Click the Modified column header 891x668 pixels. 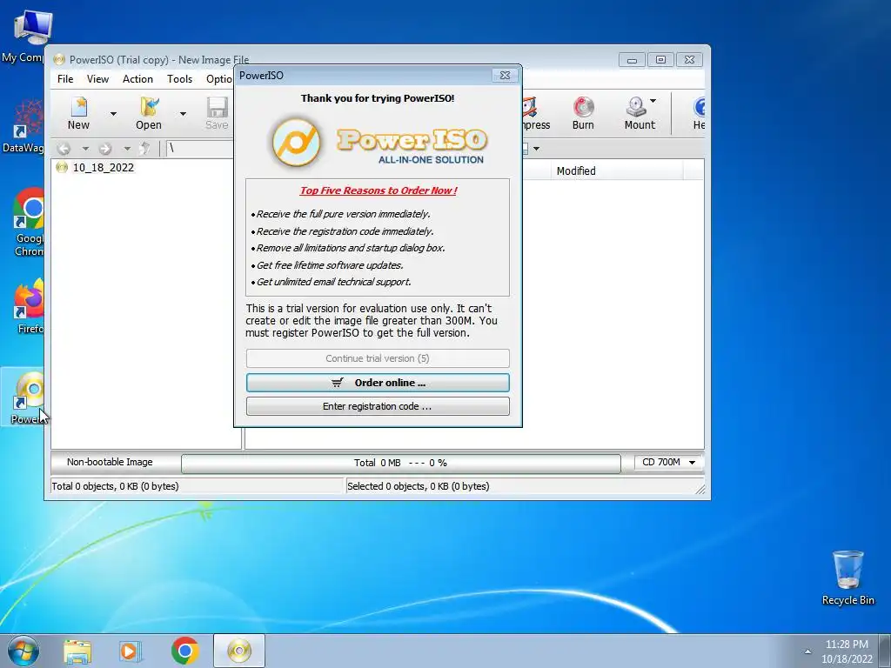(576, 171)
